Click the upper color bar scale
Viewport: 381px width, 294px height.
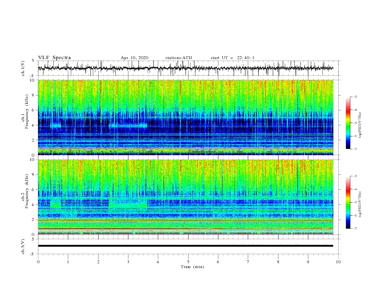[x=348, y=123]
